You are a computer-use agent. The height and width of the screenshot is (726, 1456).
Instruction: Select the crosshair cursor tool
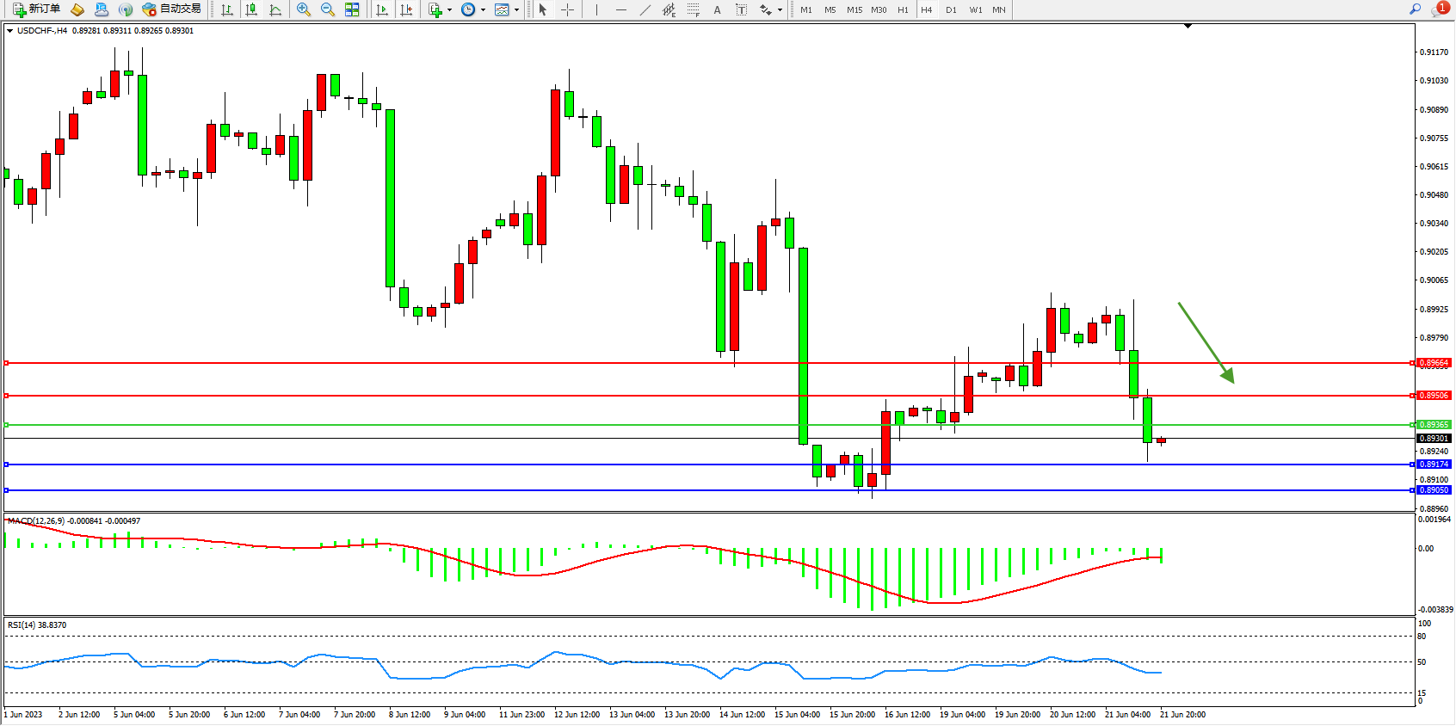pos(568,9)
